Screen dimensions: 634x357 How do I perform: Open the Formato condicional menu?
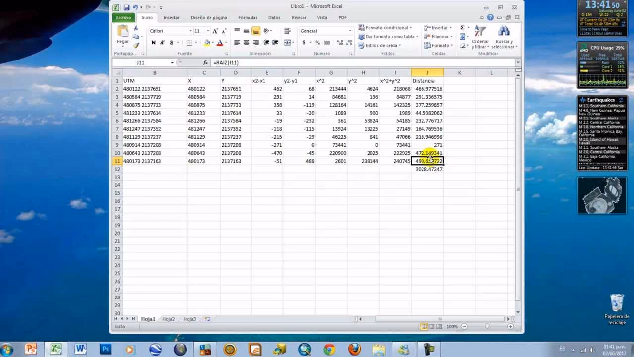386,27
